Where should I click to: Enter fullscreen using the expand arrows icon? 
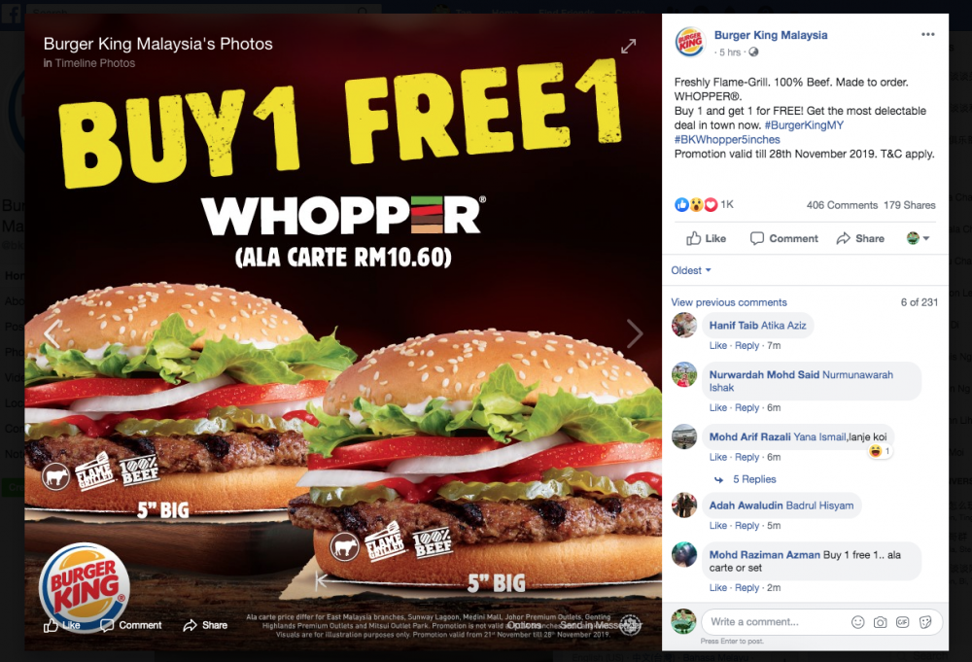(629, 47)
